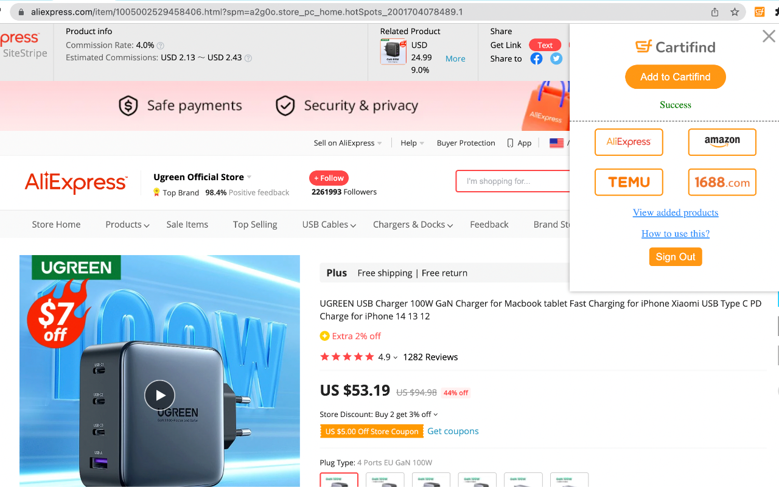Toggle Follow on Ugreen Official Store

coord(329,178)
